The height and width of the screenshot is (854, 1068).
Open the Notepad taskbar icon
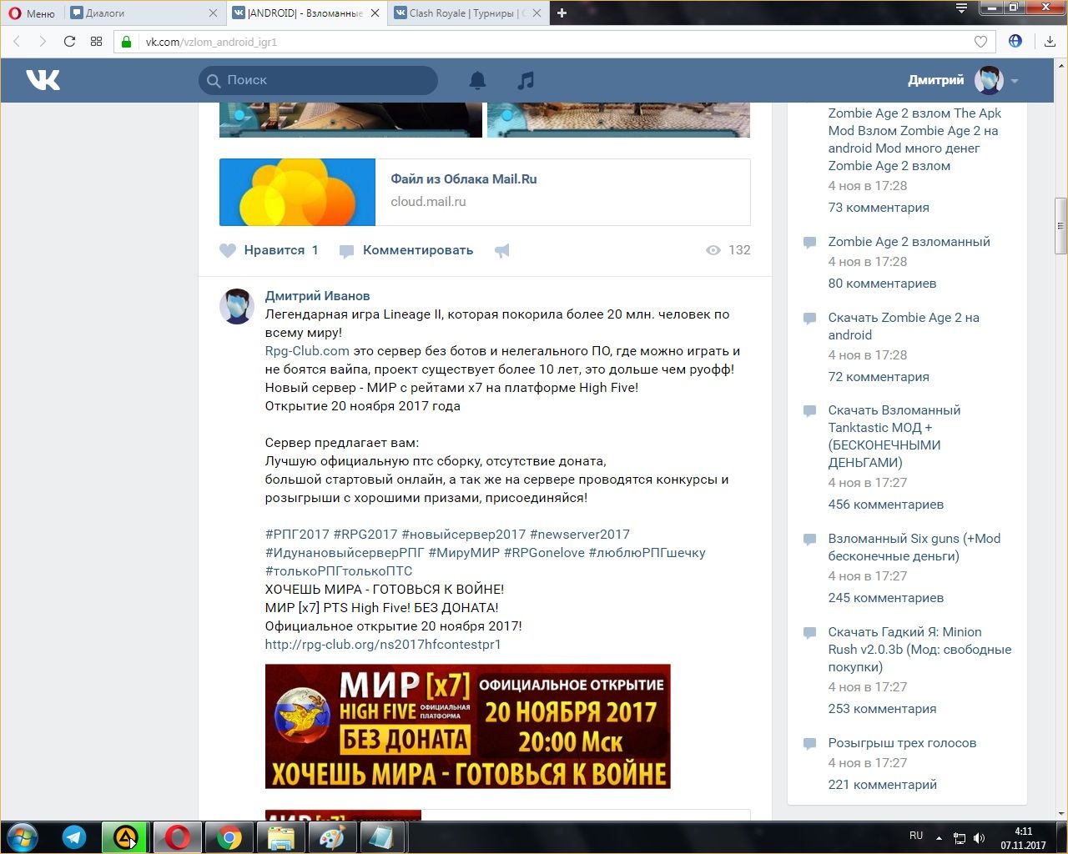pyautogui.click(x=384, y=837)
